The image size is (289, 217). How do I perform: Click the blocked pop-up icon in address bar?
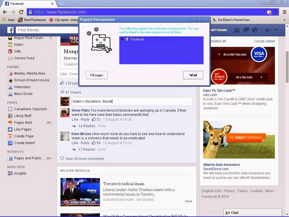click(269, 12)
